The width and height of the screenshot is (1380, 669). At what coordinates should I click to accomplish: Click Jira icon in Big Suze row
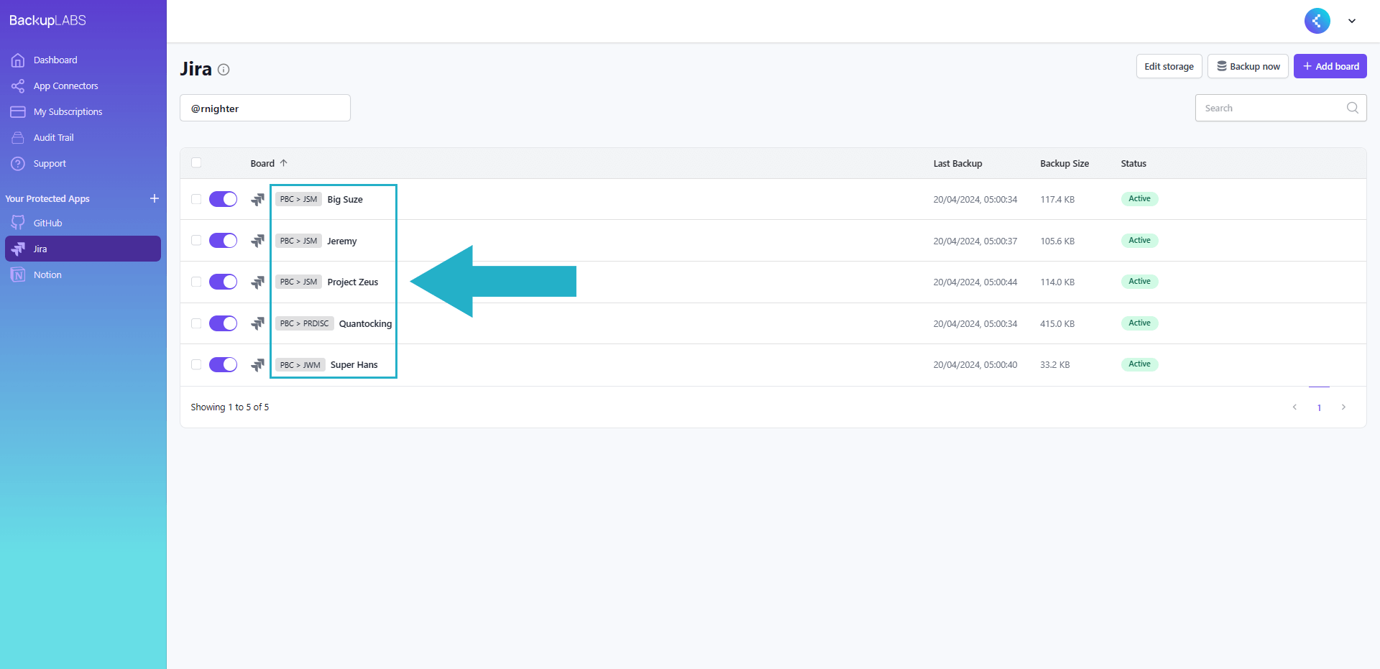(x=258, y=200)
